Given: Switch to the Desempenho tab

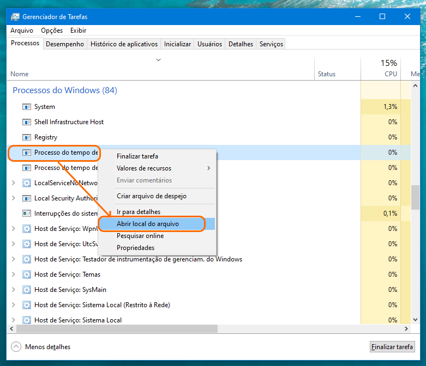Looking at the screenshot, I should click(x=65, y=44).
